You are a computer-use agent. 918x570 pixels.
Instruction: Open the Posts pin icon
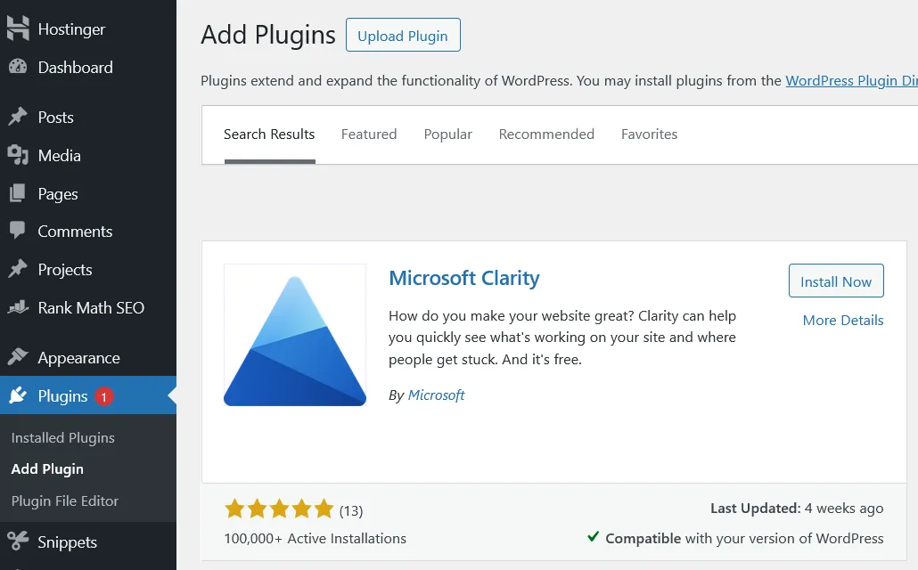(18, 117)
